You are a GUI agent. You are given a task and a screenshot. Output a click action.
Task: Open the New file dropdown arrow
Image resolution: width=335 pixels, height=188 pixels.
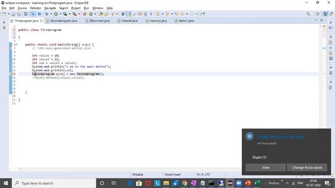8,14
